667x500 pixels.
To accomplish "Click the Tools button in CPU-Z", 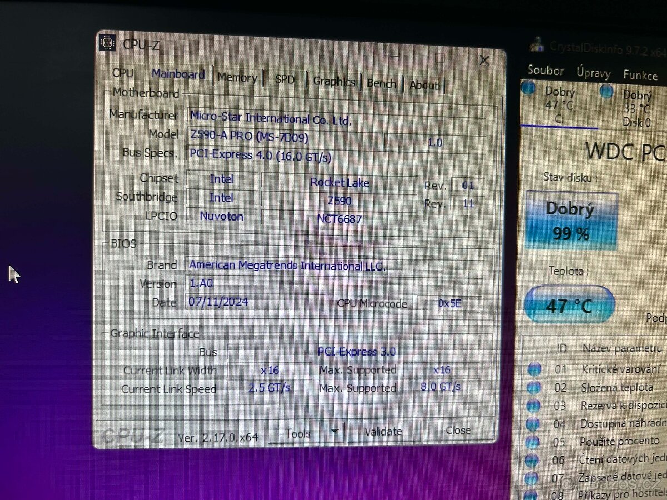I will click(298, 433).
